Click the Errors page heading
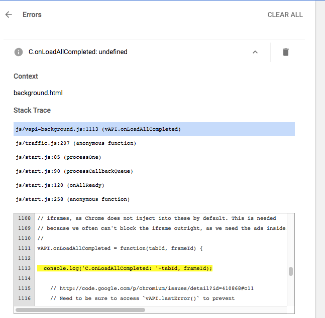 point(32,15)
